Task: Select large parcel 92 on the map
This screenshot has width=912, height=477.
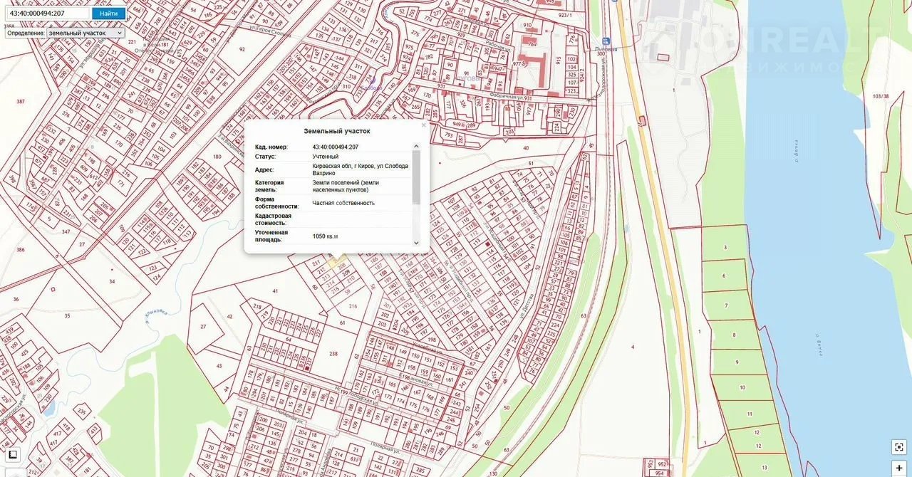Action: [242, 50]
